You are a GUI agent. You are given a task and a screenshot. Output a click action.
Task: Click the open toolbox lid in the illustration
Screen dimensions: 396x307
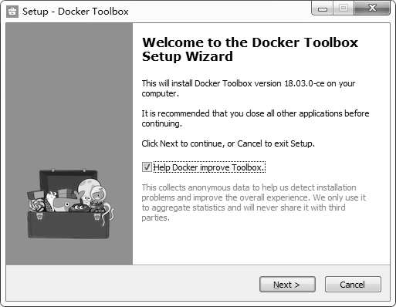tap(69, 180)
